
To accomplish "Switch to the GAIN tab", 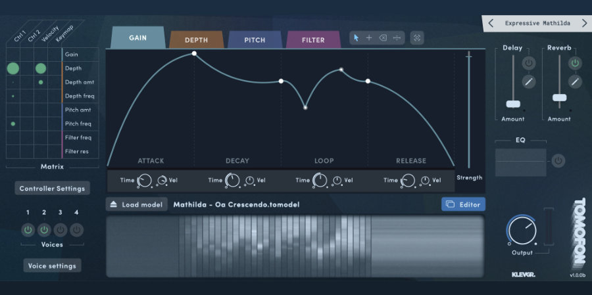I will point(138,37).
